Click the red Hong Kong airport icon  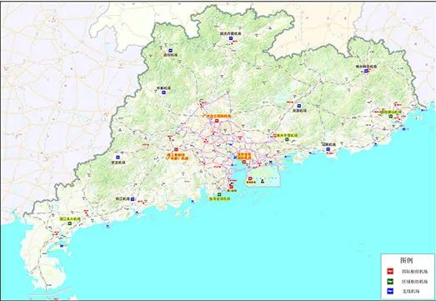(x=250, y=178)
